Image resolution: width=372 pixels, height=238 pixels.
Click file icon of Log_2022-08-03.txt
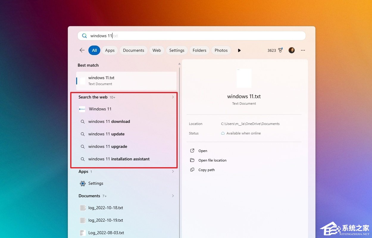[83, 233]
